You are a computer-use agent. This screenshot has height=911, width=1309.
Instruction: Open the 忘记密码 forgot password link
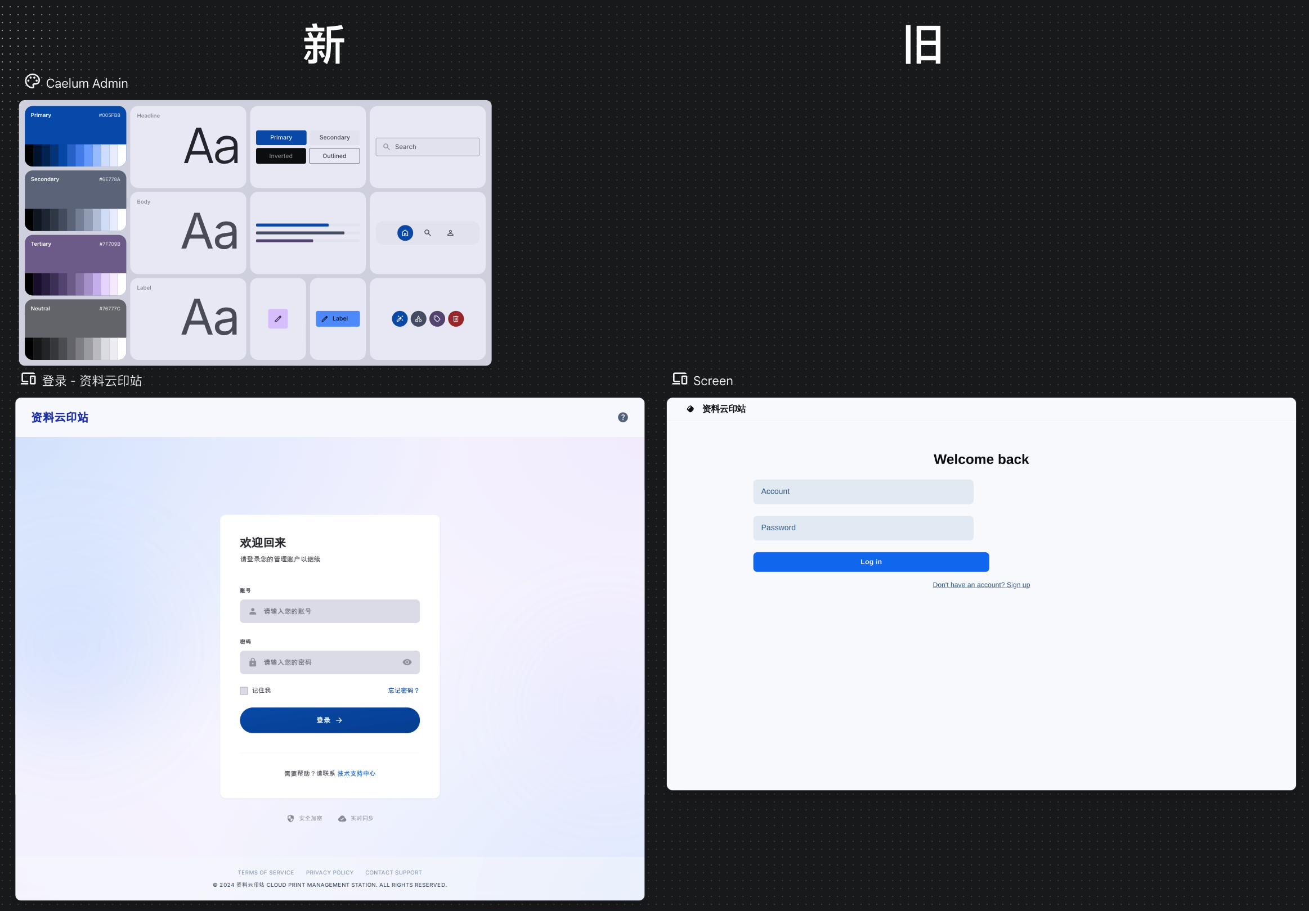click(403, 691)
